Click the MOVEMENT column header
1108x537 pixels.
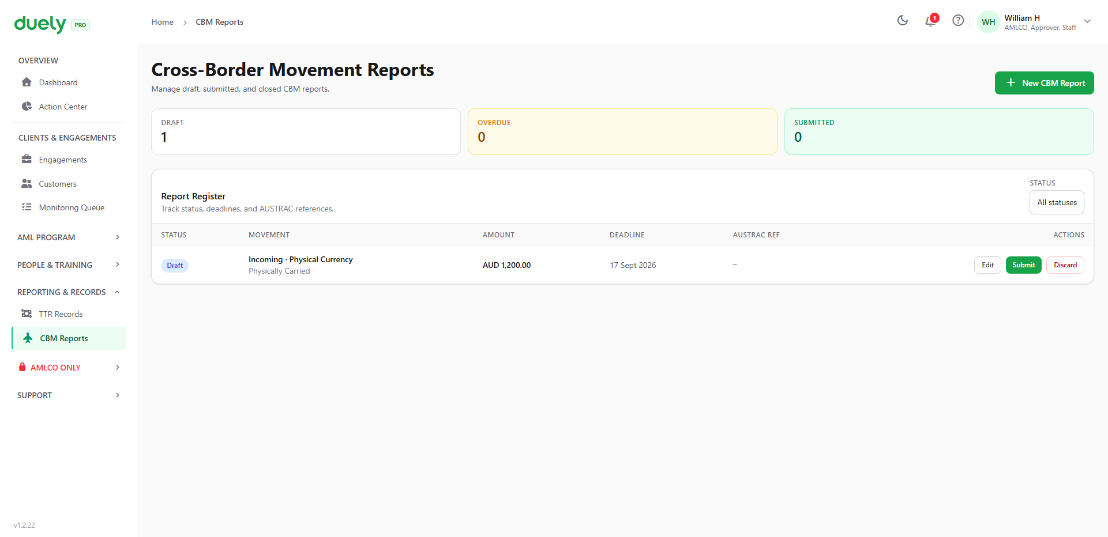(x=269, y=235)
